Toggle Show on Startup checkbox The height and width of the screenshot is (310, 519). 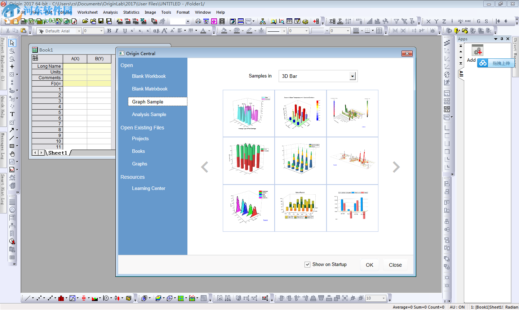coord(307,265)
